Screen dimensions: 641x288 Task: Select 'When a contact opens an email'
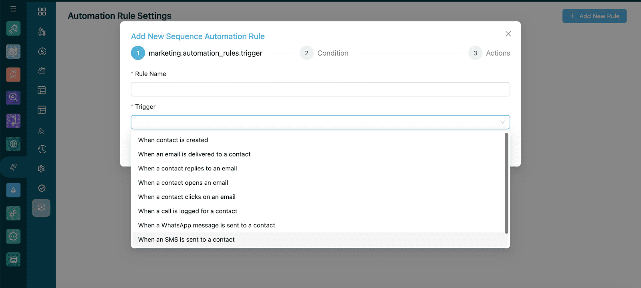(183, 183)
